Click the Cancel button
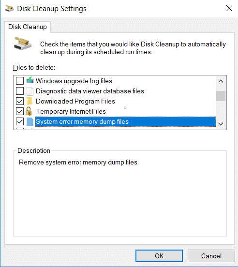 [211, 256]
